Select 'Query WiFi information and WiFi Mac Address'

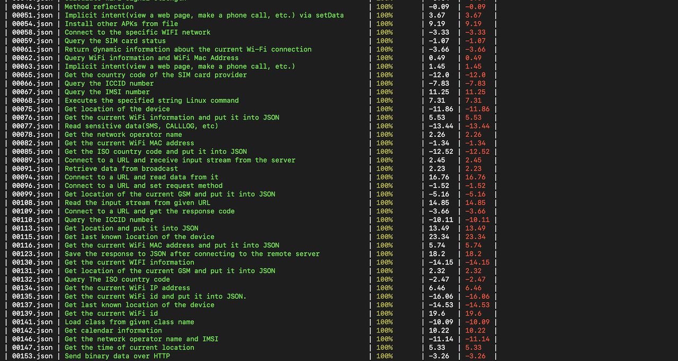coord(151,58)
